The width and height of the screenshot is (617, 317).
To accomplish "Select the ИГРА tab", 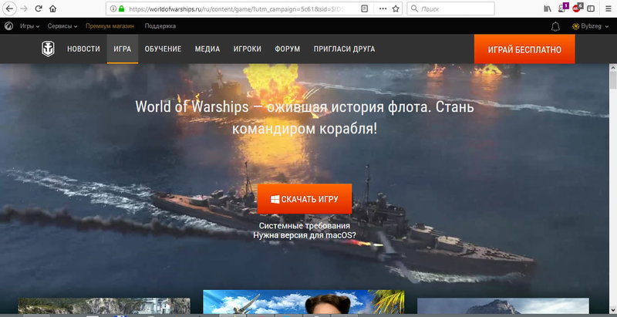I will click(123, 49).
